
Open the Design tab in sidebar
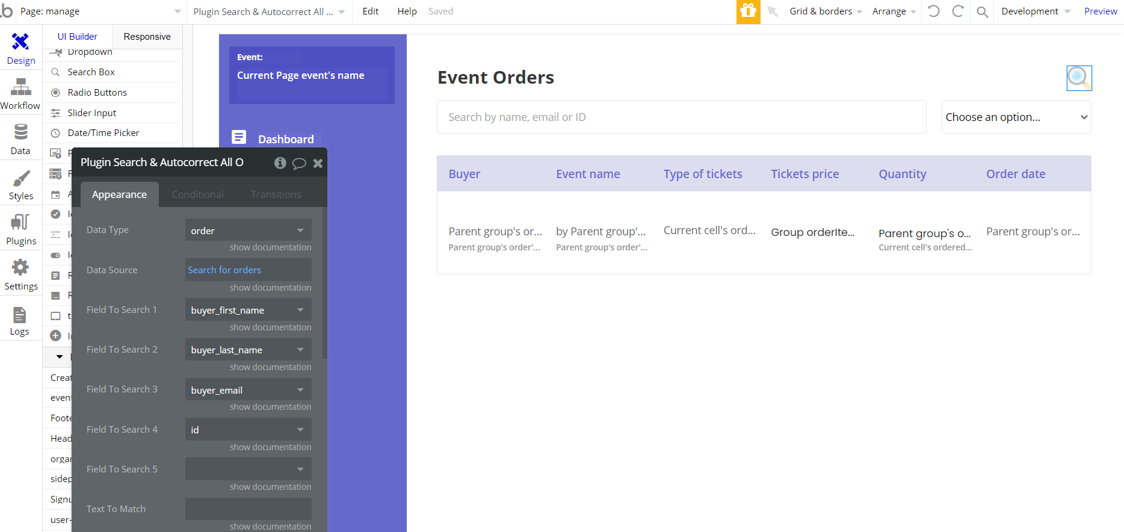point(20,48)
